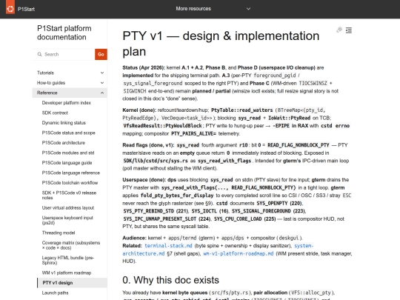The image size is (400, 300).
Task: Click the 'PTY_PAIRS_ALIVE=' code text
Action: (x=193, y=133)
